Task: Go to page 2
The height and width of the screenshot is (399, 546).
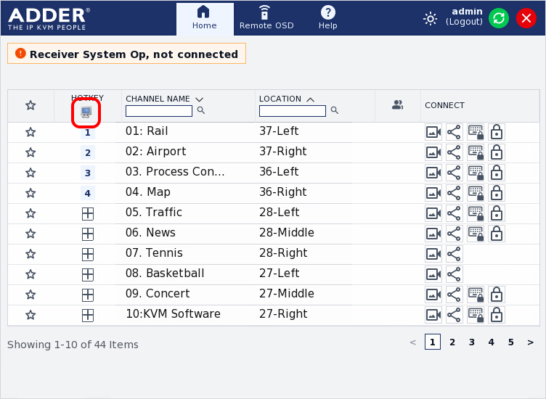Action: tap(452, 342)
